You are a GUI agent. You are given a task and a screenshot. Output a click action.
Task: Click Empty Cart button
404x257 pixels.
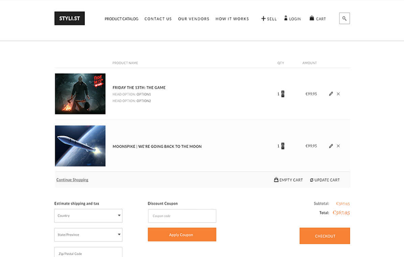pos(288,180)
